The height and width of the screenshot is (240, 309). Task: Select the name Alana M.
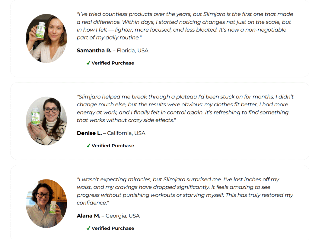click(88, 216)
